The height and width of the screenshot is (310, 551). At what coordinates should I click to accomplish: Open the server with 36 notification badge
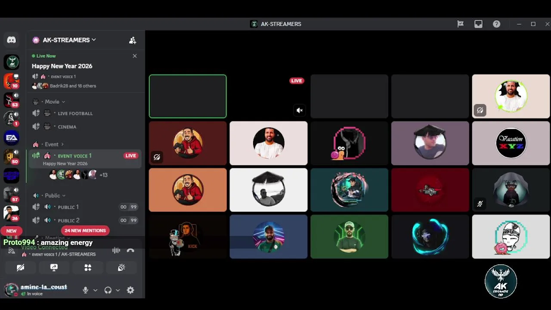coord(12,214)
